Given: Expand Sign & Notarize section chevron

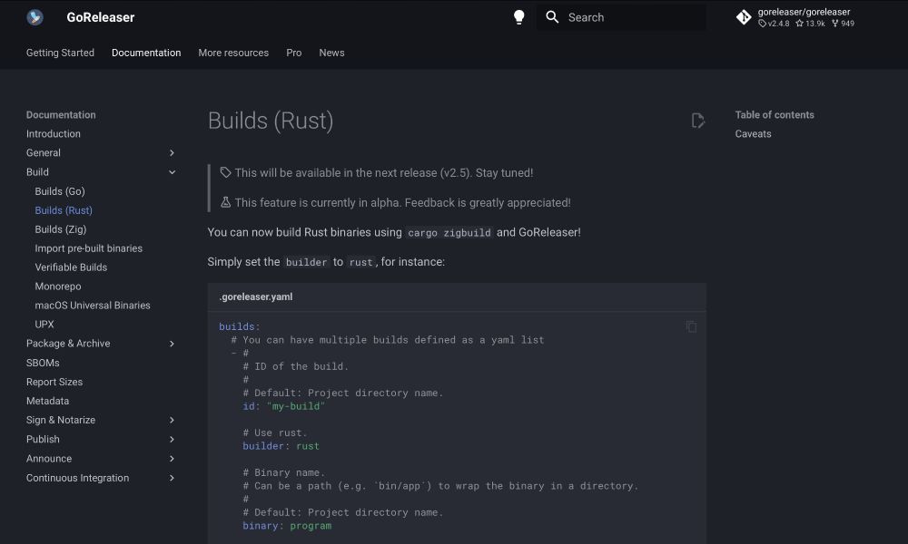Looking at the screenshot, I should pos(172,420).
